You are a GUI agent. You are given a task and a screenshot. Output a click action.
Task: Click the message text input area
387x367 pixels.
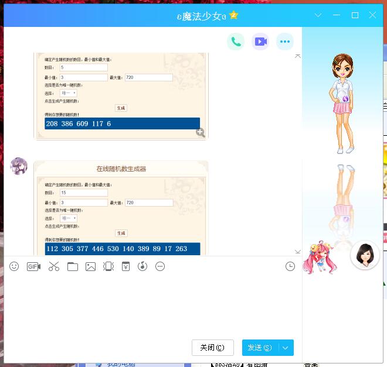click(x=153, y=305)
